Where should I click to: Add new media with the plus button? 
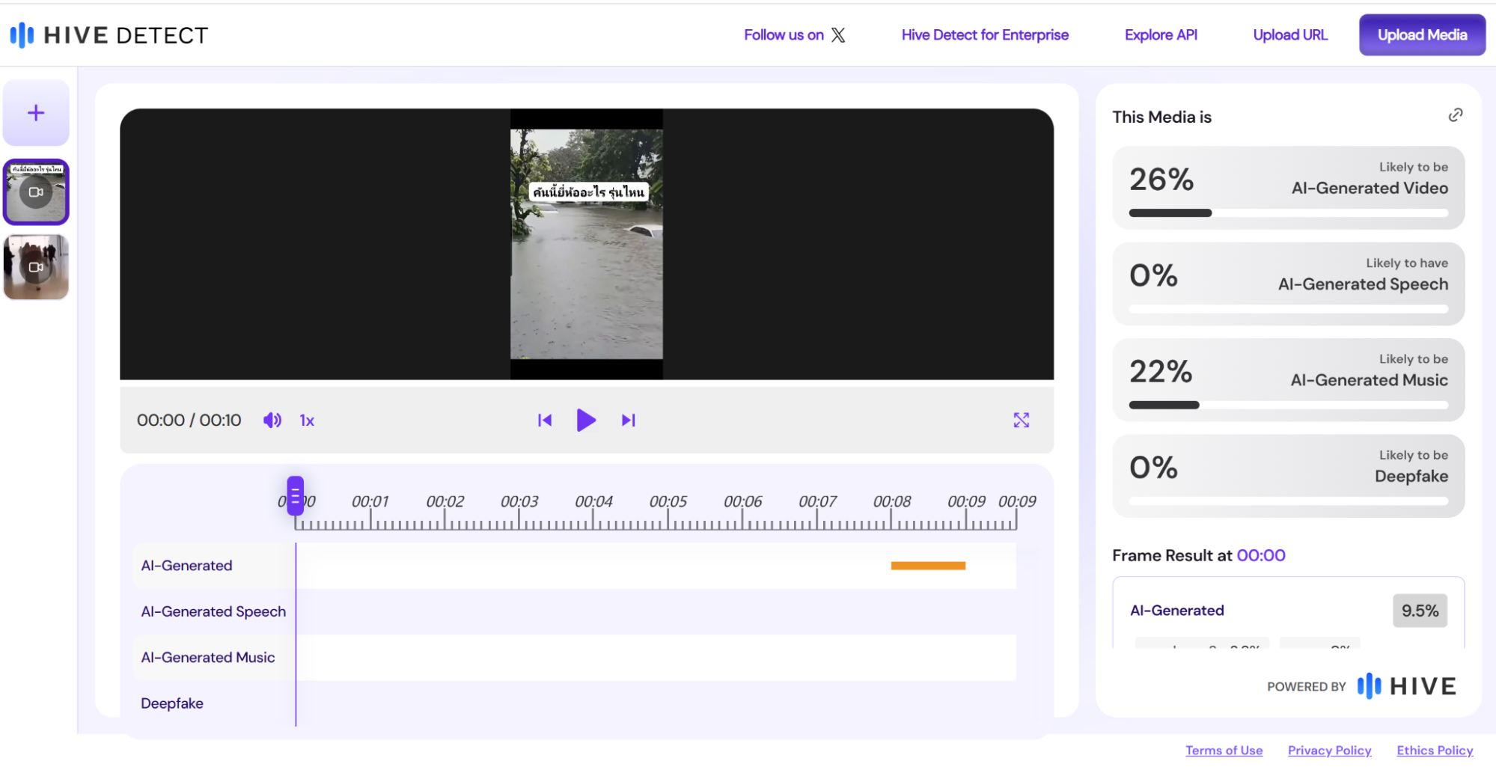[36, 113]
